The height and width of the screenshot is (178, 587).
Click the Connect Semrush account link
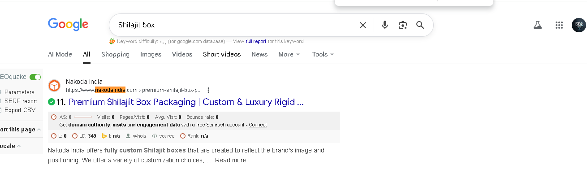[258, 125]
